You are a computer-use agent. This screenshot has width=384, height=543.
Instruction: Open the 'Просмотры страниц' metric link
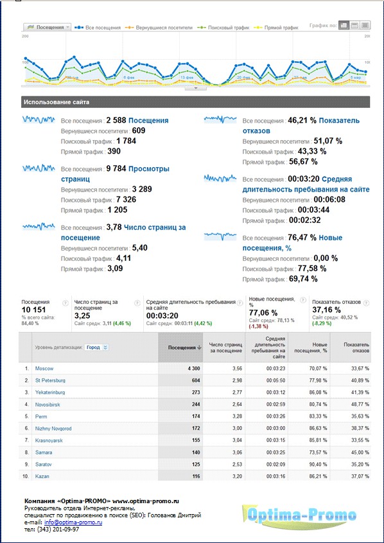[115, 174]
